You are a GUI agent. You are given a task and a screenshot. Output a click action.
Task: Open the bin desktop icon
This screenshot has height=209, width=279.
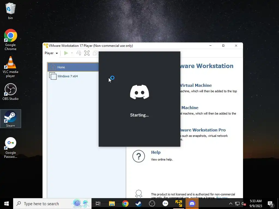pos(11,11)
